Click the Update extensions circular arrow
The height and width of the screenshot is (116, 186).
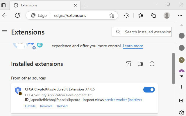[152, 64]
